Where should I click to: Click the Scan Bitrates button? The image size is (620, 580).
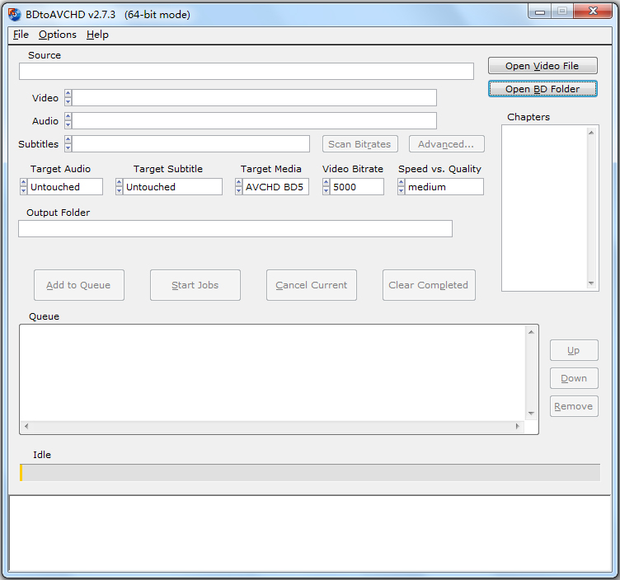pyautogui.click(x=359, y=144)
